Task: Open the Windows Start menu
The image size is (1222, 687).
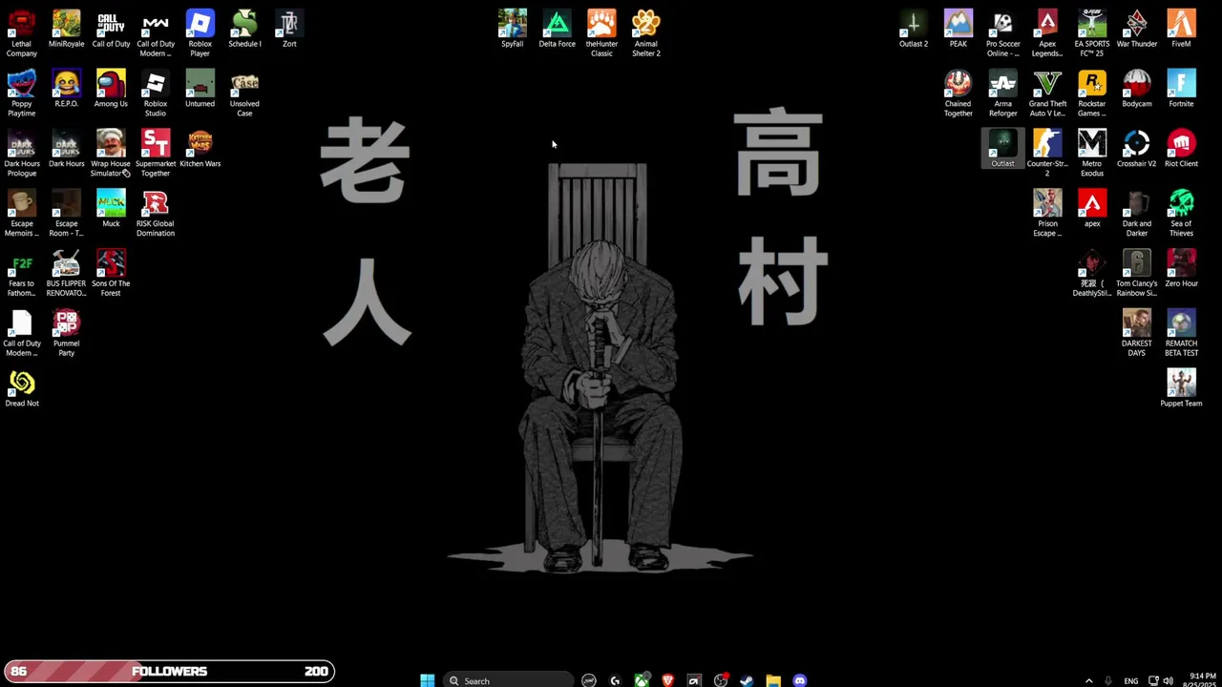Action: point(428,680)
